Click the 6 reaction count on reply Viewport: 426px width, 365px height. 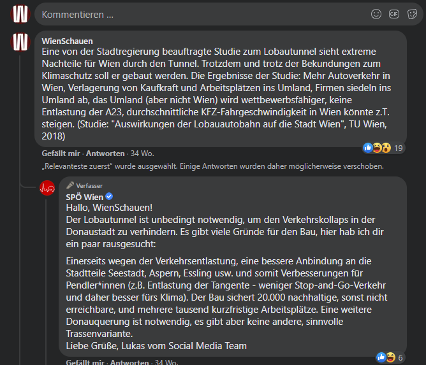[x=400, y=357]
